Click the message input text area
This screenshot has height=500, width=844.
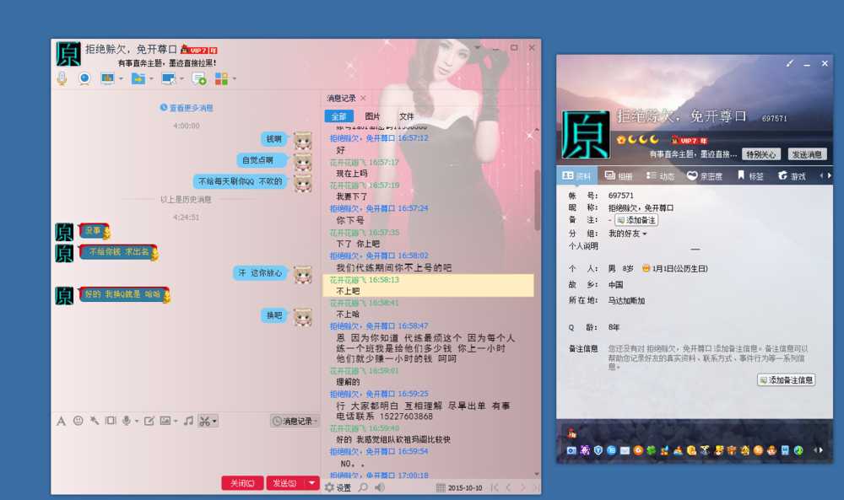(186, 450)
